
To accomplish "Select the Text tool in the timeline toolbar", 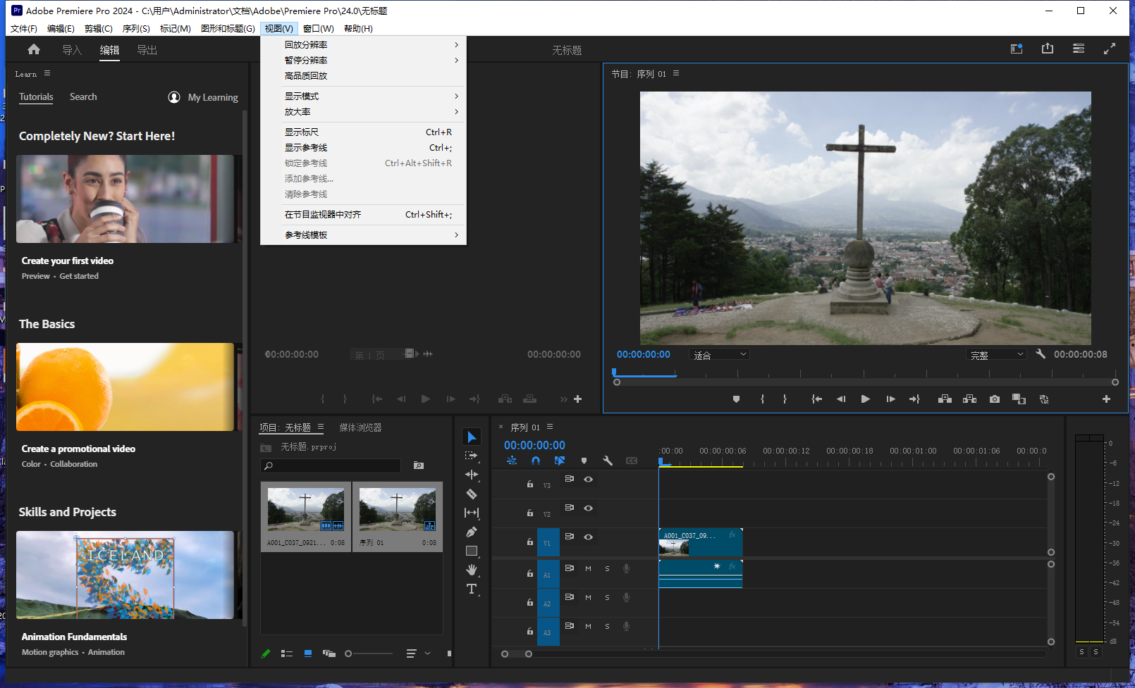I will click(472, 589).
